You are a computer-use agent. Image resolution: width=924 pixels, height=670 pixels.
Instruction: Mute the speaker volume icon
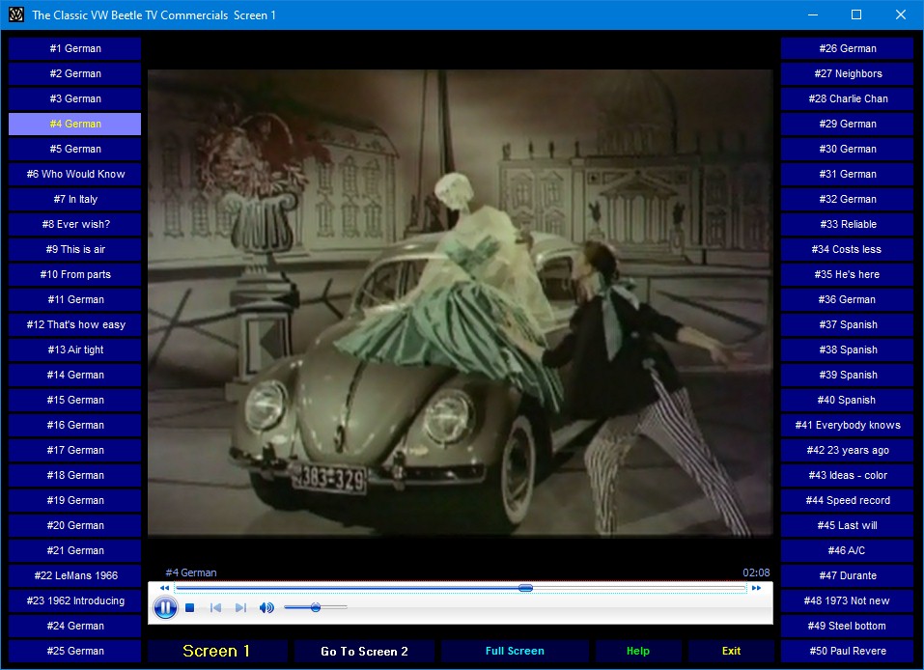(x=266, y=607)
